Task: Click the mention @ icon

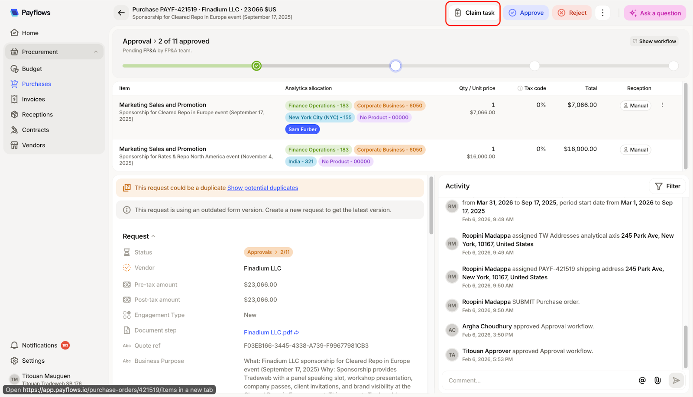Action: [642, 381]
